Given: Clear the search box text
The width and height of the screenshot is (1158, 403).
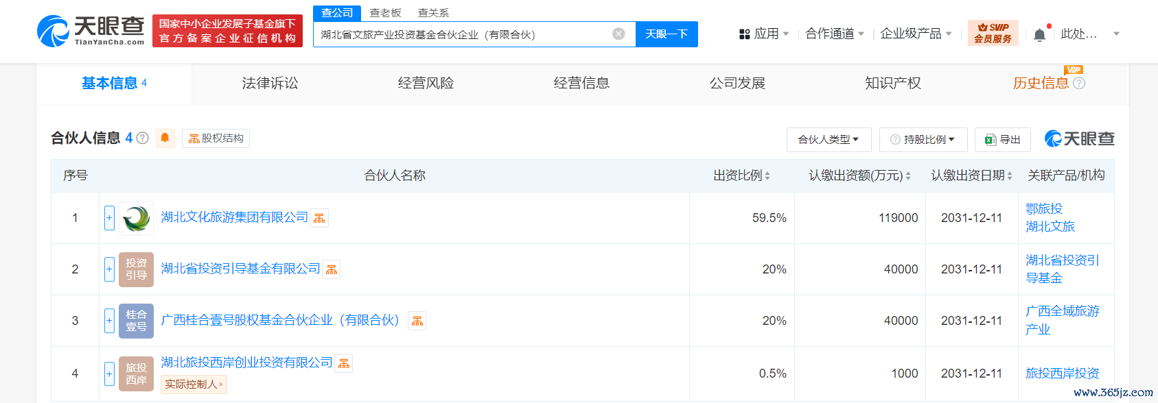Looking at the screenshot, I should (618, 34).
